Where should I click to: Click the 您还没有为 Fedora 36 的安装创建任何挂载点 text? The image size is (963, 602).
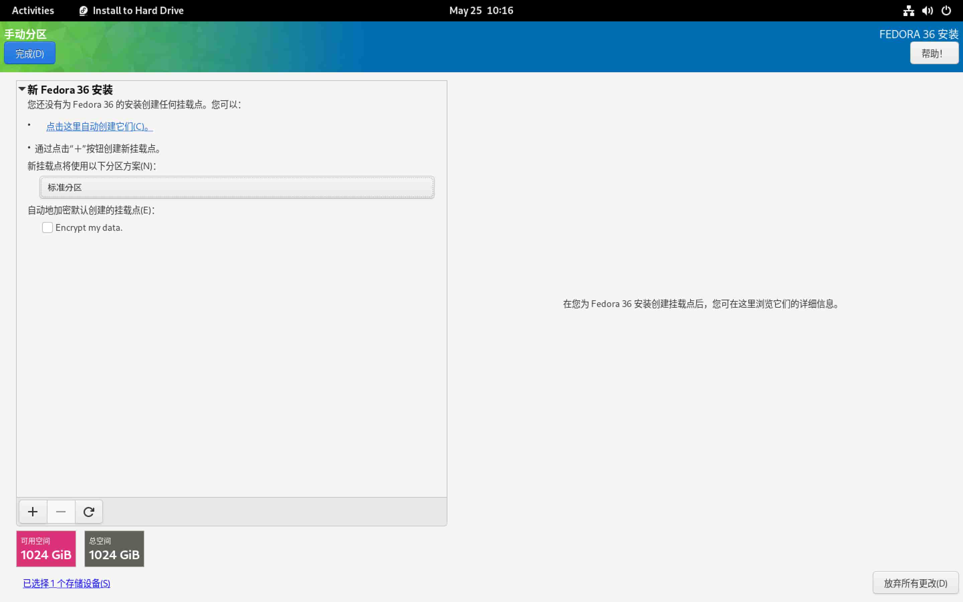(x=134, y=105)
